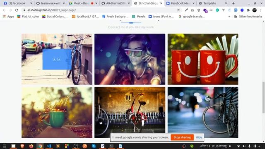The height and width of the screenshot is (149, 265).
Task: Open the Fresh Background bookmark
Action: click(115, 17)
